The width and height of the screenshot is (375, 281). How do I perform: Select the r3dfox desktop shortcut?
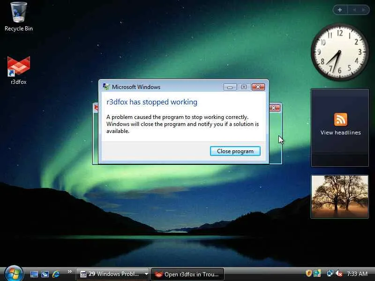pos(19,71)
